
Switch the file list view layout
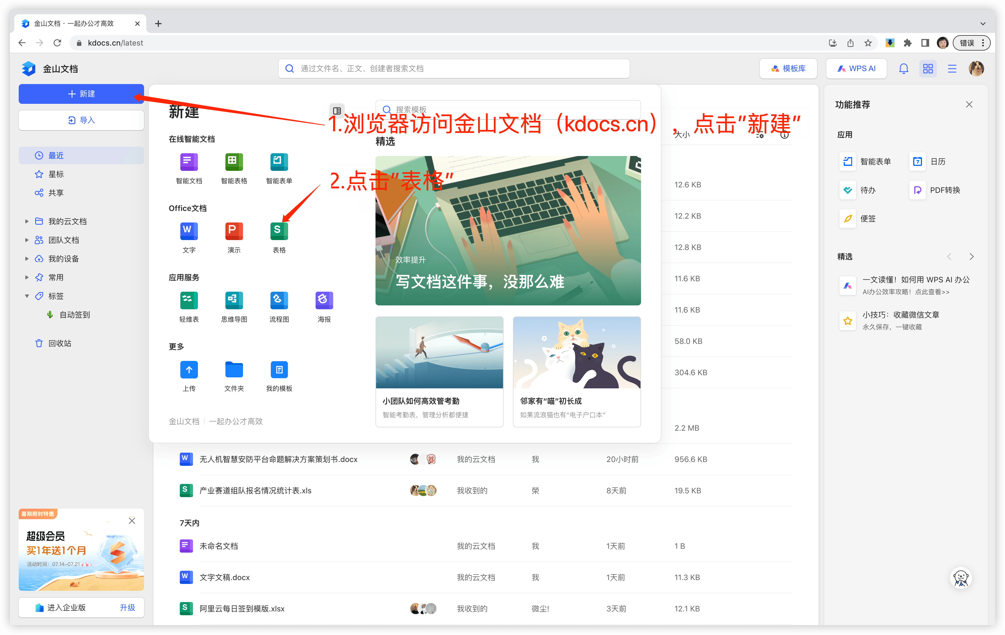point(928,68)
